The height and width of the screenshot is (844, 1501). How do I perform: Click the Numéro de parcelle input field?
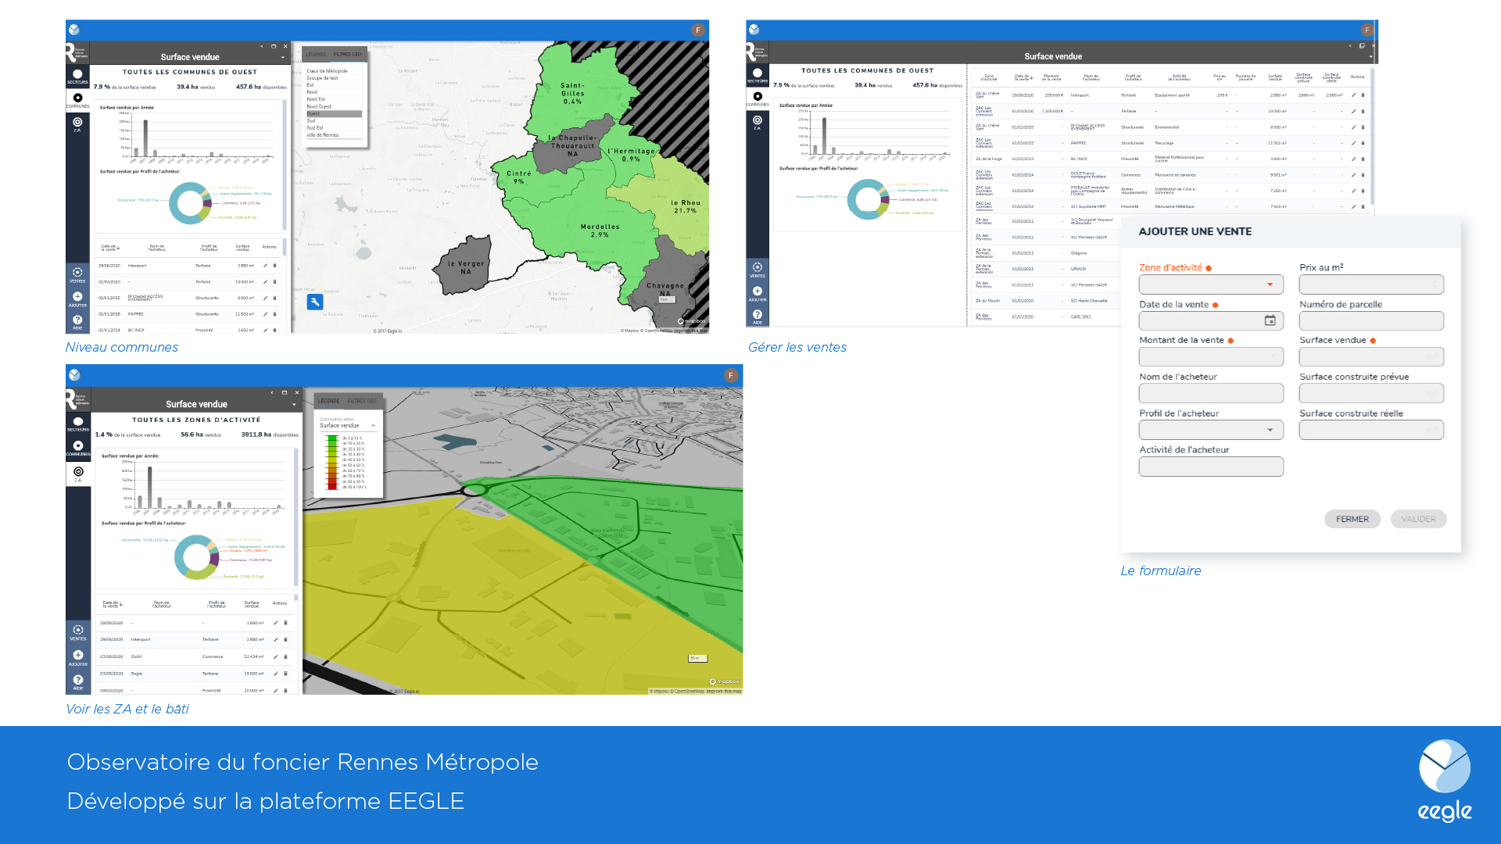[x=1371, y=321]
